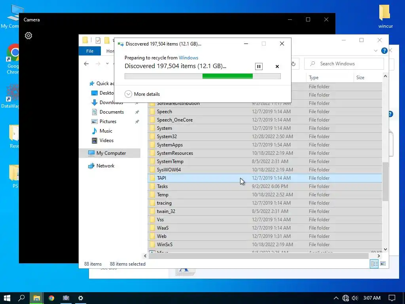Switch to Details view icon in status bar
This screenshot has width=405, height=304.
(x=374, y=264)
